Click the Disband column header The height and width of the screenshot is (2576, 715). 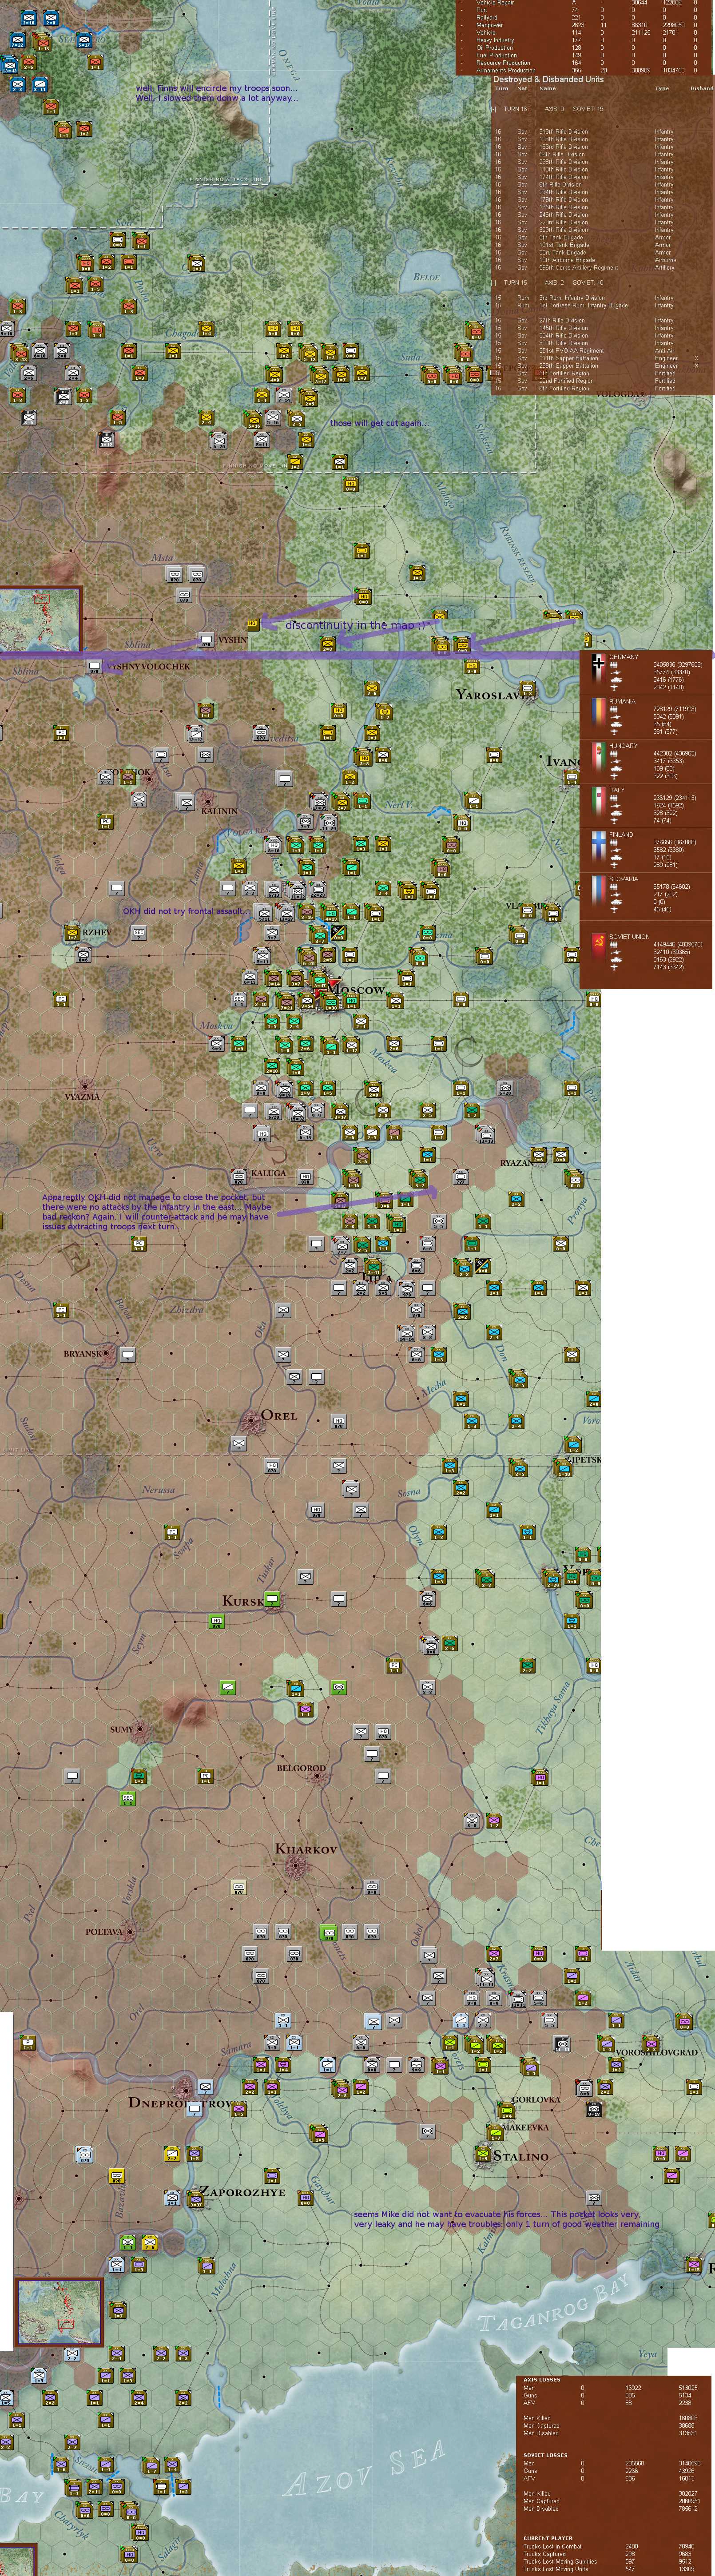click(702, 88)
